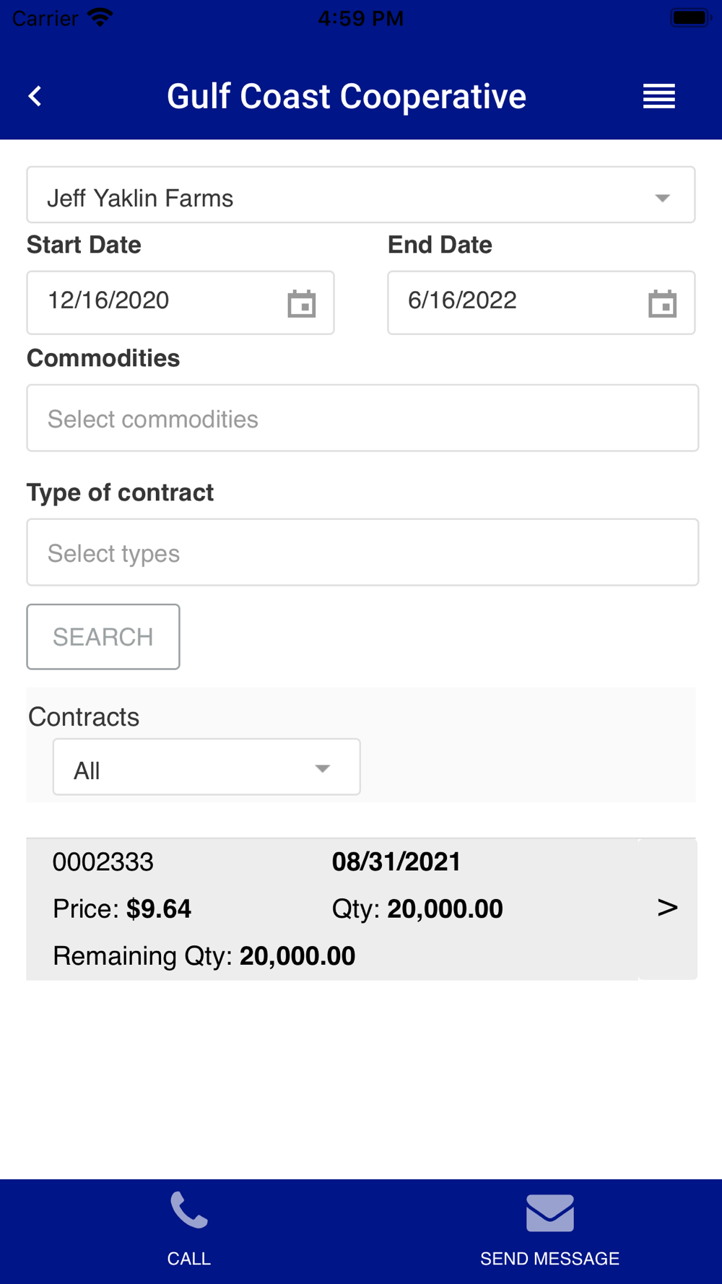Tap the Gulf Coast Cooperative title

tap(347, 96)
